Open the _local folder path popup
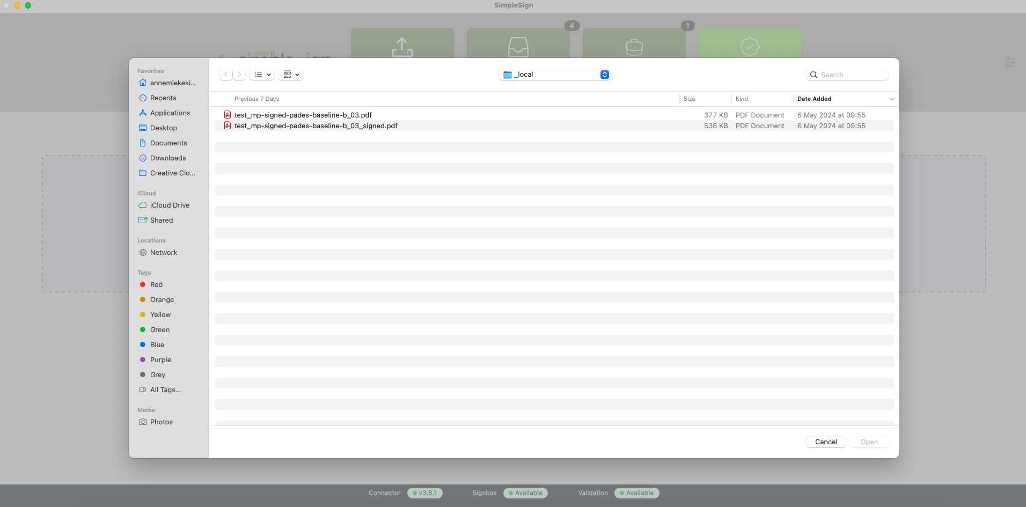 click(x=554, y=75)
